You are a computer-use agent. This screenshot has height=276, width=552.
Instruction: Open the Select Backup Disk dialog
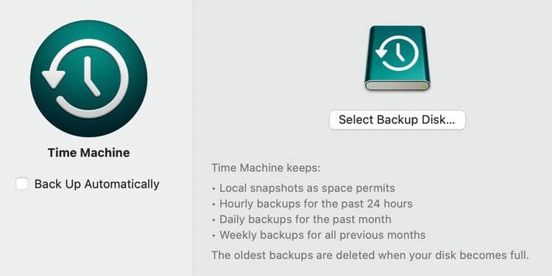pyautogui.click(x=397, y=120)
